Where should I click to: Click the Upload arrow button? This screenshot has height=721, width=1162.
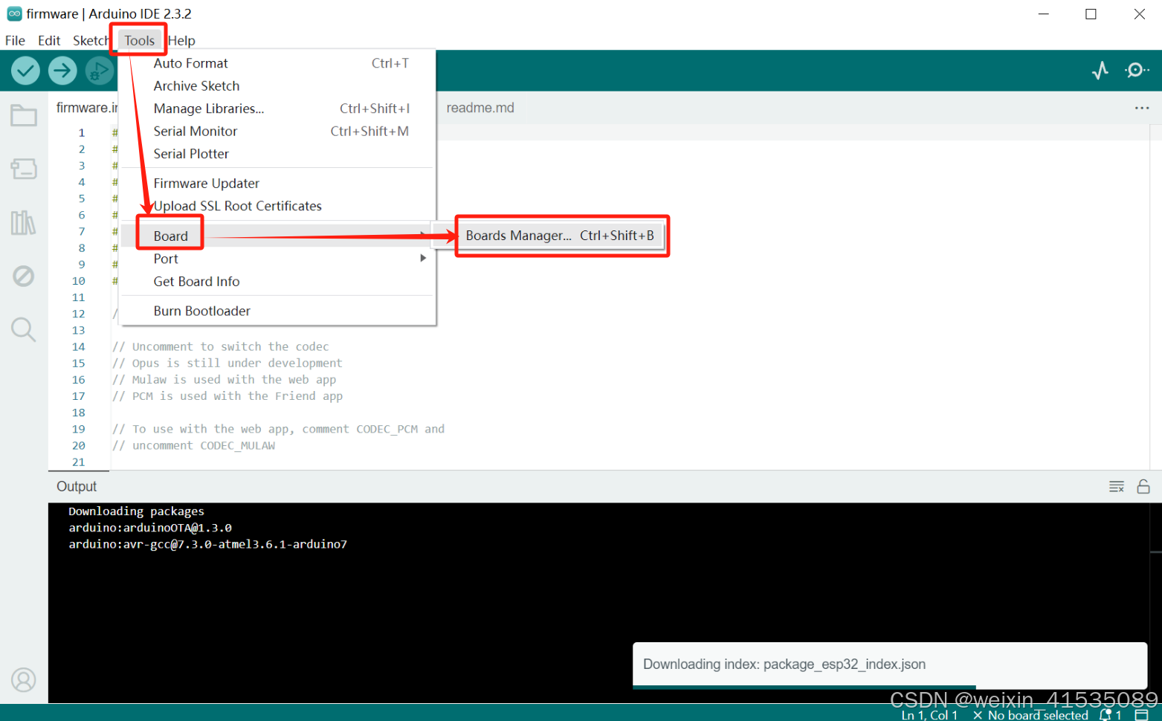[62, 71]
